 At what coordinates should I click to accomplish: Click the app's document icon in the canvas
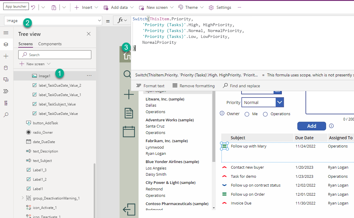click(129, 113)
